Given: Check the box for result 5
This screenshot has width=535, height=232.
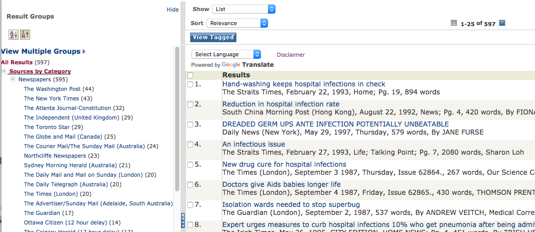Looking at the screenshot, I should [x=190, y=165].
